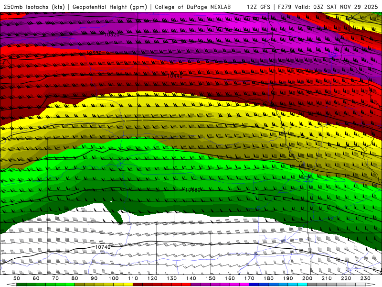The width and height of the screenshot is (382, 287).
Task: Click the 10380 height contour label
Action: click(x=94, y=53)
